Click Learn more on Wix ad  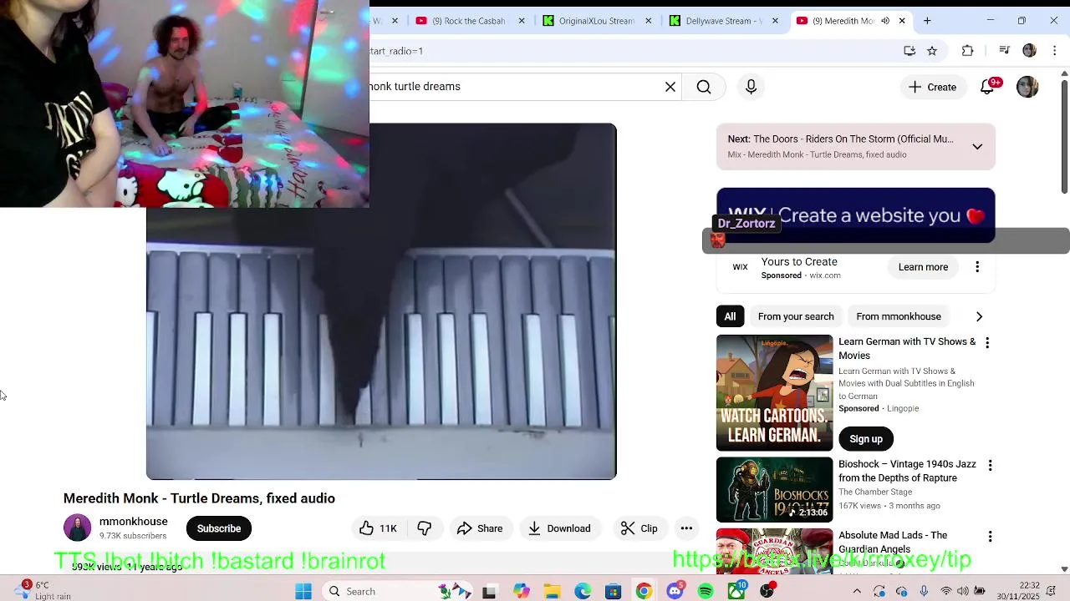click(x=923, y=267)
